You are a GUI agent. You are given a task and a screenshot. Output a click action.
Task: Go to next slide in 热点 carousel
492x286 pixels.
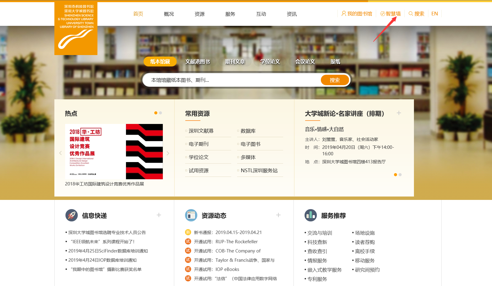coord(168,153)
